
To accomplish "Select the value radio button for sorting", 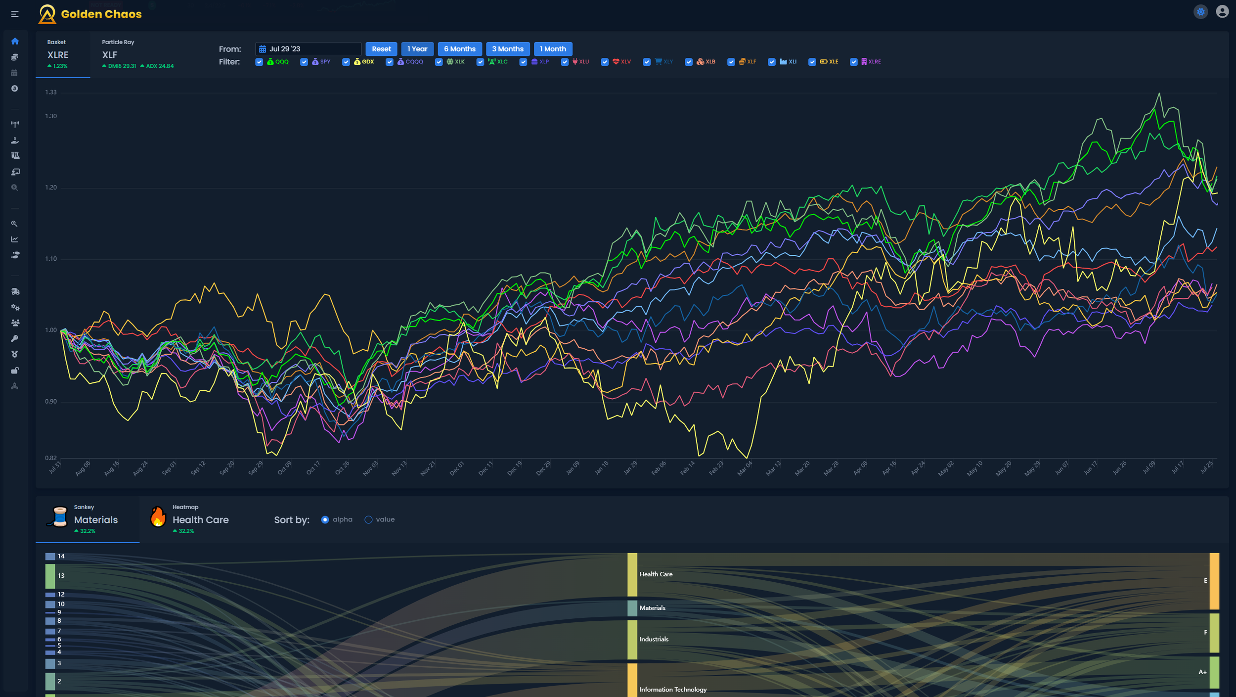I will pos(368,519).
